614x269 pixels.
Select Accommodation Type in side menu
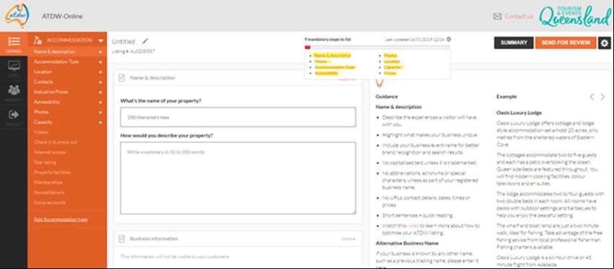(x=56, y=62)
